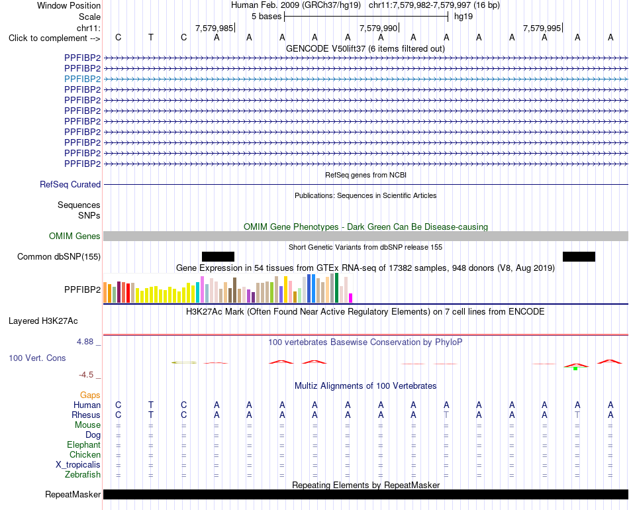
Task: Open the 100 Vert. Cons track label
Action: click(x=37, y=358)
